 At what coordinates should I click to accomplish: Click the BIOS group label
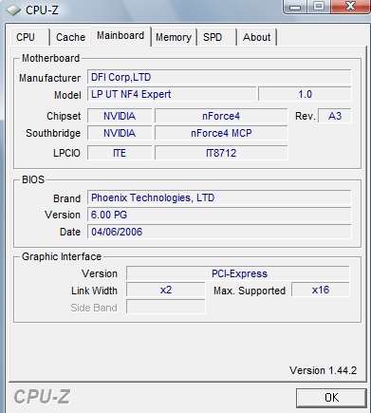(x=33, y=179)
